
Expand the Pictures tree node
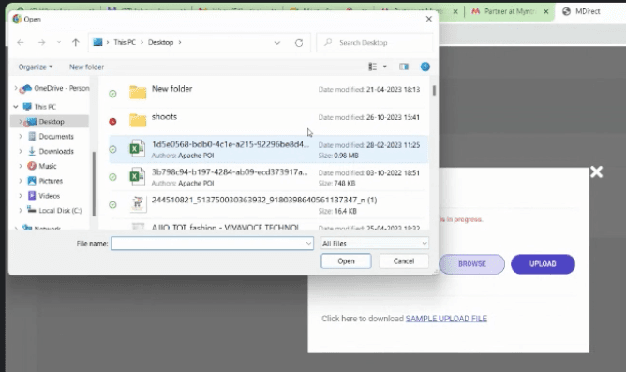tap(21, 181)
